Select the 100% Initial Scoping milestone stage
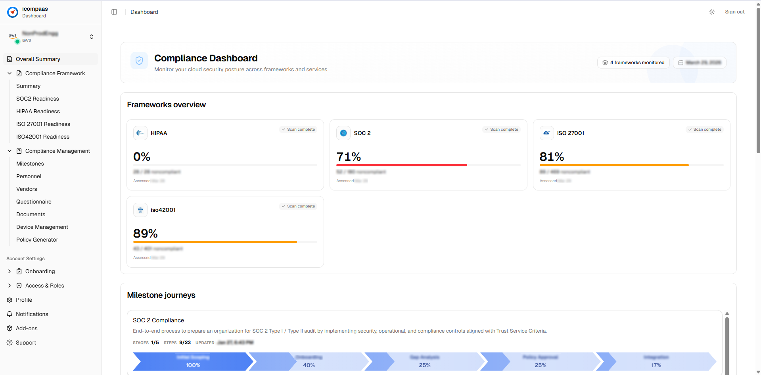 tap(193, 362)
